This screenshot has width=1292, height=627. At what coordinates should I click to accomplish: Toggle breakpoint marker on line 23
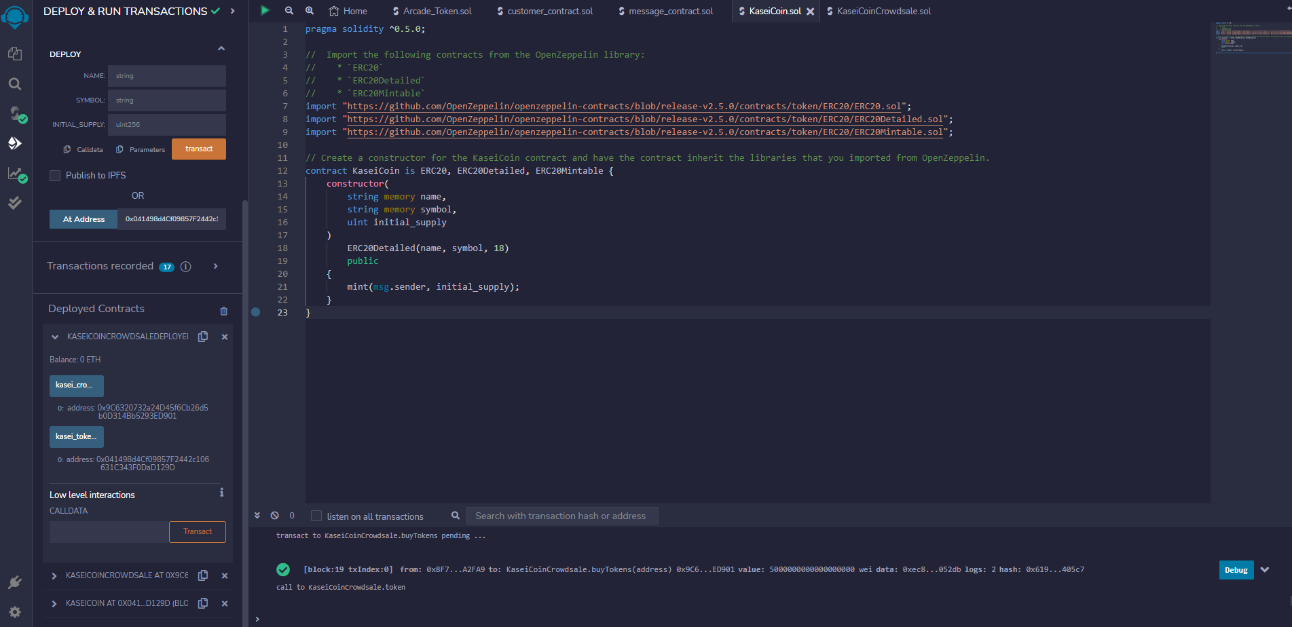click(256, 312)
